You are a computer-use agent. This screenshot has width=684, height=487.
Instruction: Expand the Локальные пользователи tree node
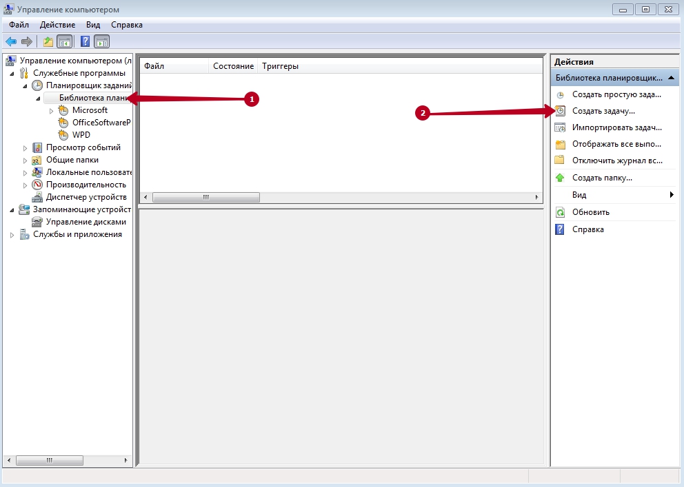point(25,173)
